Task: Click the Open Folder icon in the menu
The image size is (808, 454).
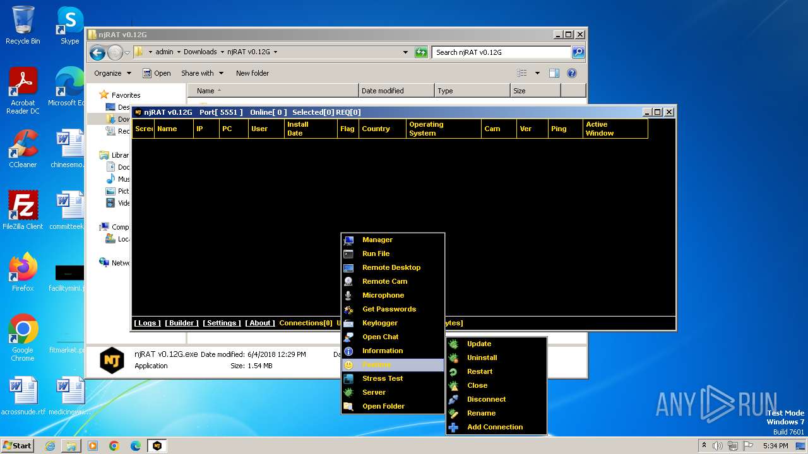Action: point(348,406)
